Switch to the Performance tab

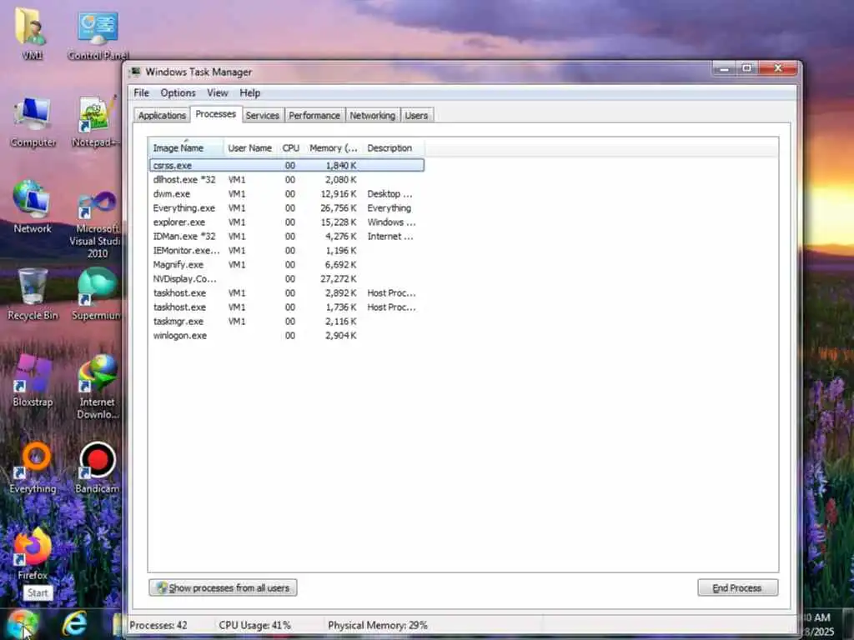point(314,115)
